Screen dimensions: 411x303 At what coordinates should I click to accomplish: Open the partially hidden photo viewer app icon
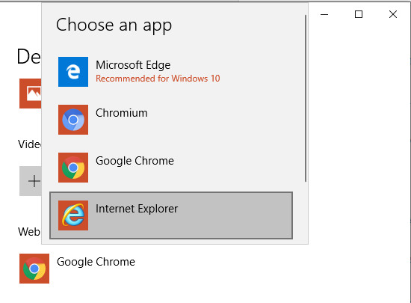coord(31,94)
